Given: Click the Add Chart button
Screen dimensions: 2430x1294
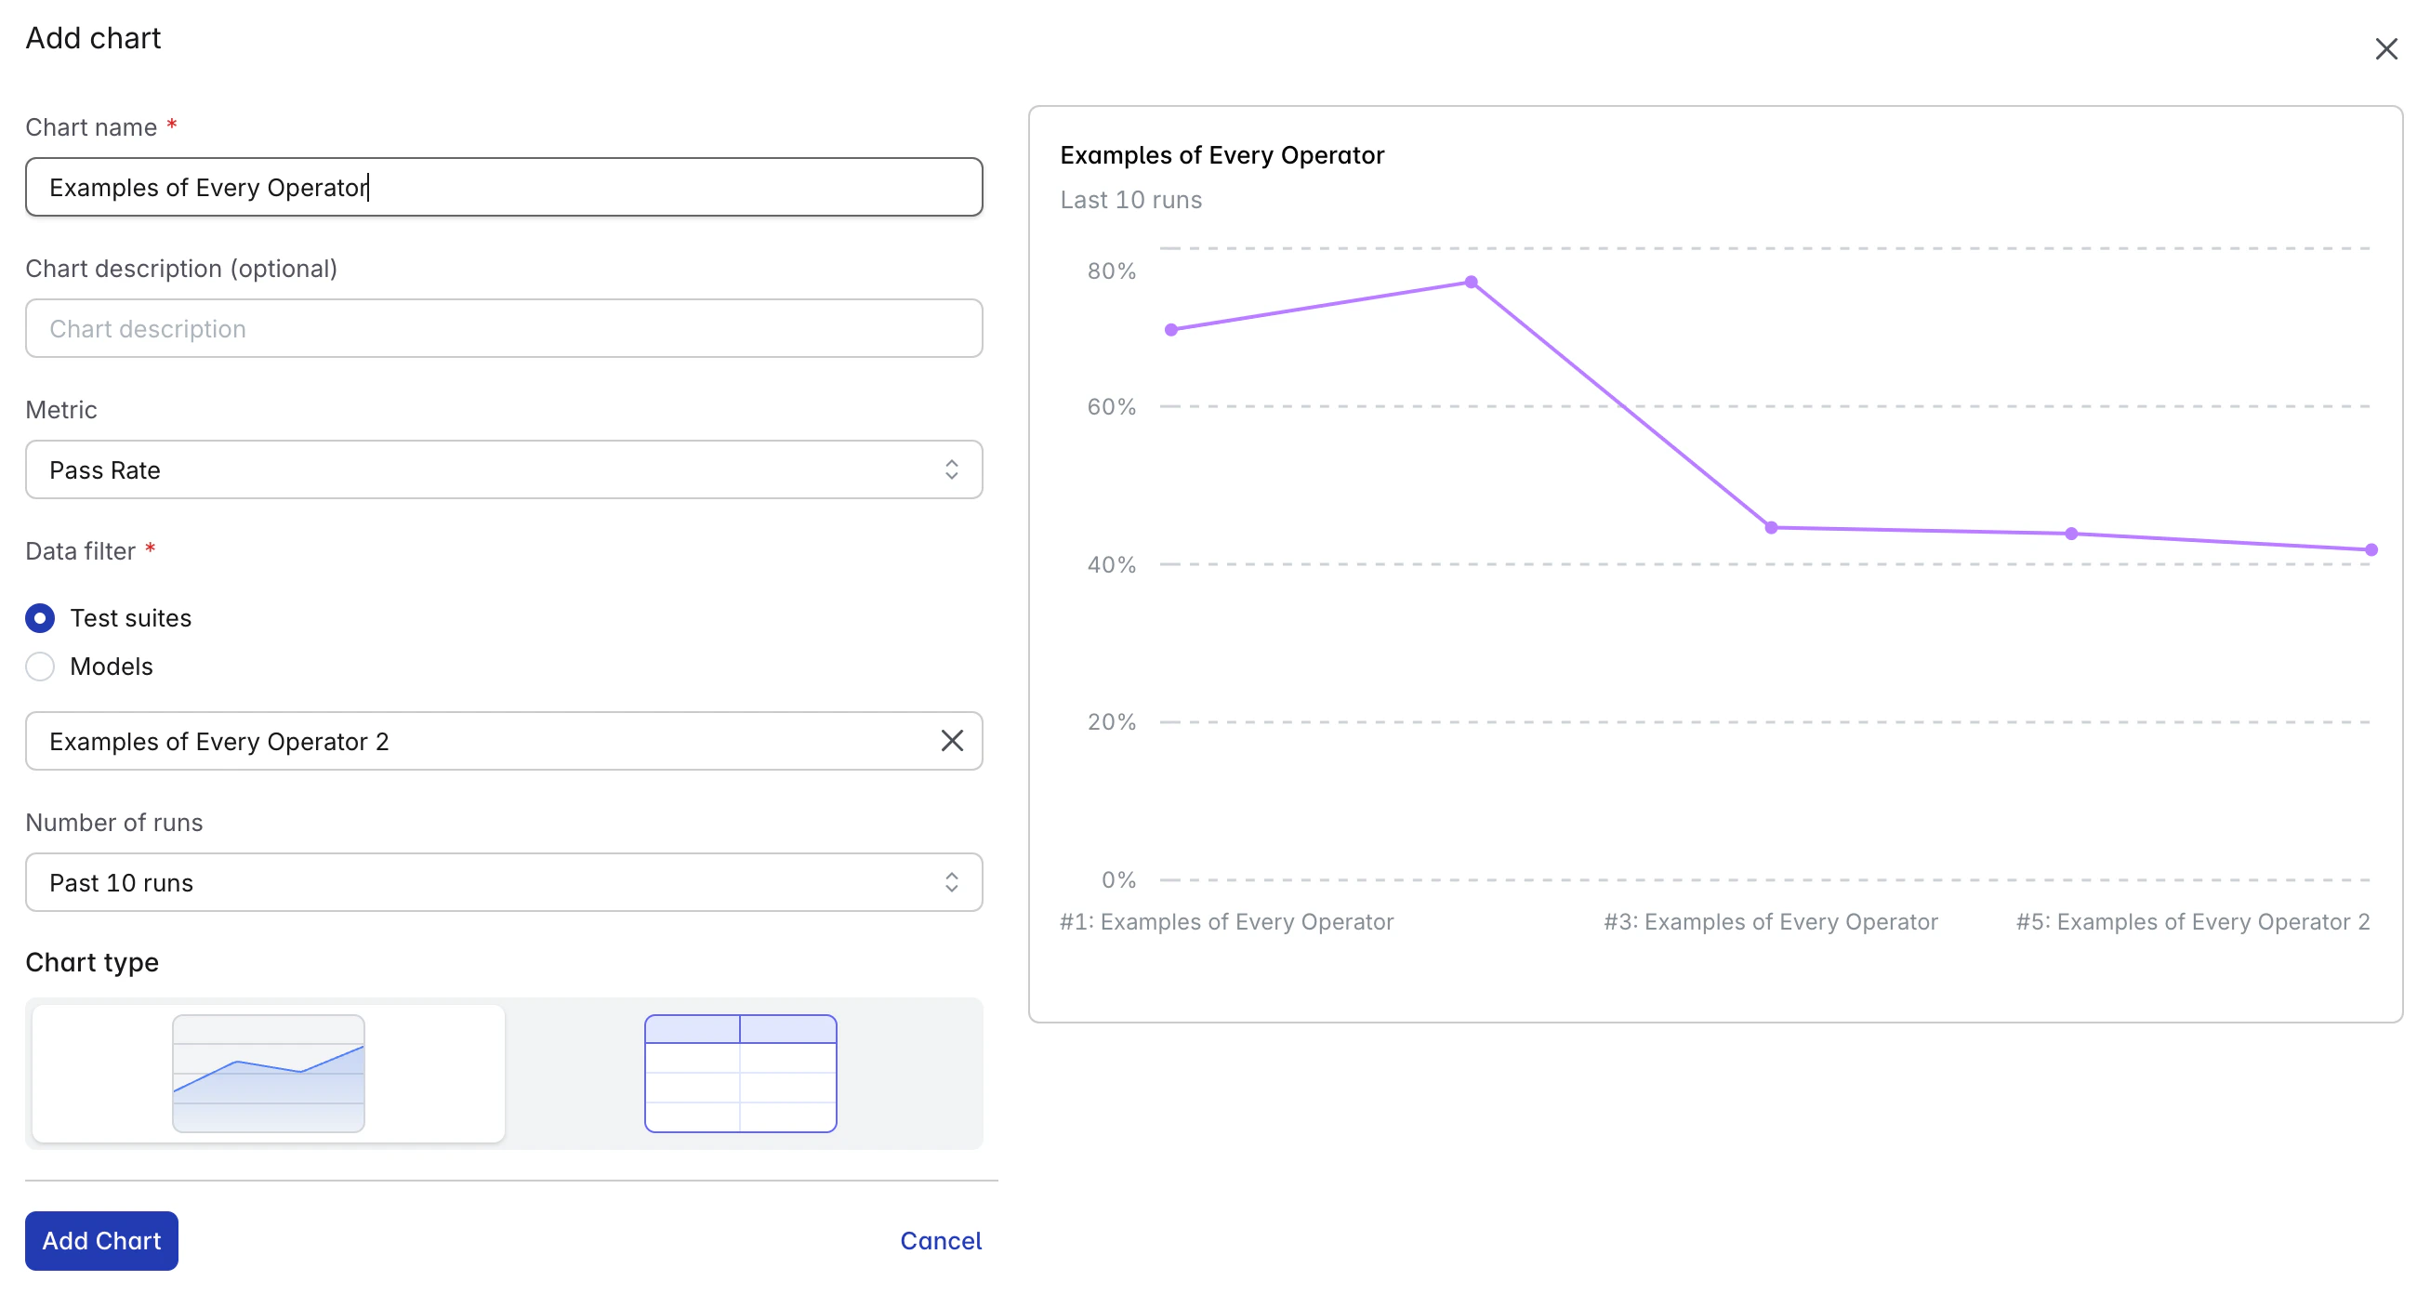Looking at the screenshot, I should click(x=101, y=1240).
